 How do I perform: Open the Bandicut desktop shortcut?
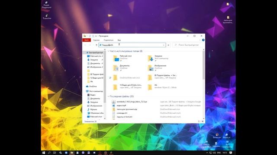pos(227,136)
